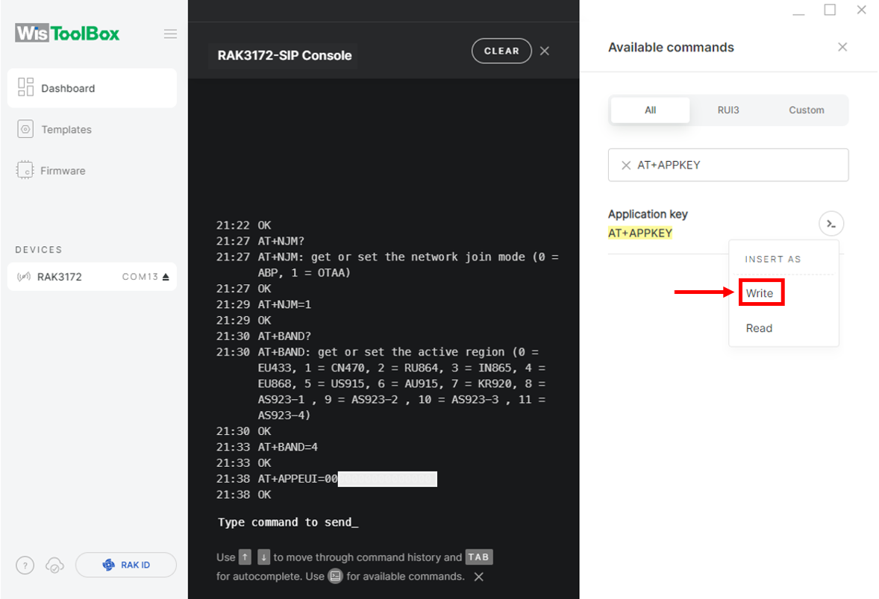Click the Dashboard grid icon
This screenshot has width=879, height=599.
pyautogui.click(x=26, y=87)
